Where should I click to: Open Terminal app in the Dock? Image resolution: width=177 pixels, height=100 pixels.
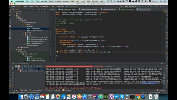(132, 97)
